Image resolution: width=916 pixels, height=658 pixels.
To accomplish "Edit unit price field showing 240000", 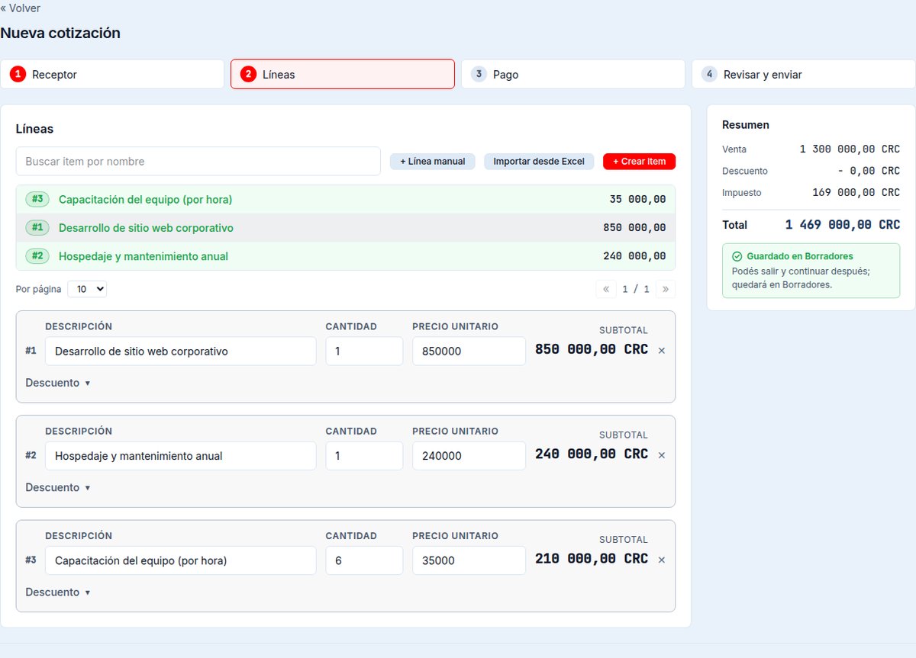I will (x=469, y=456).
